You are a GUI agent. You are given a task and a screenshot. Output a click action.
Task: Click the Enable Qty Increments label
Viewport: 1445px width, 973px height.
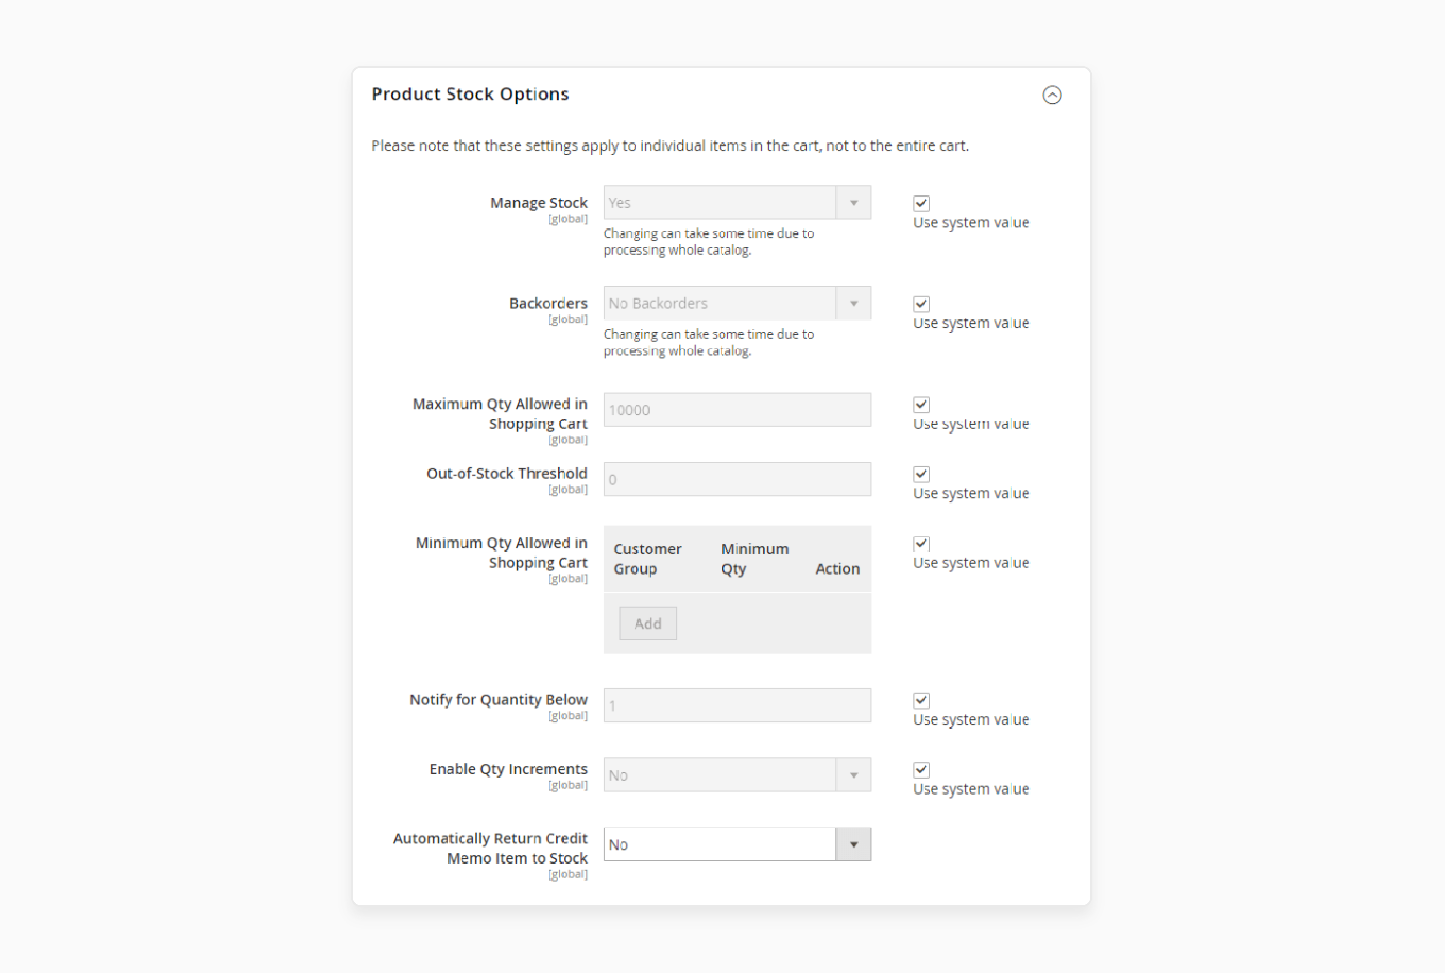click(x=508, y=769)
